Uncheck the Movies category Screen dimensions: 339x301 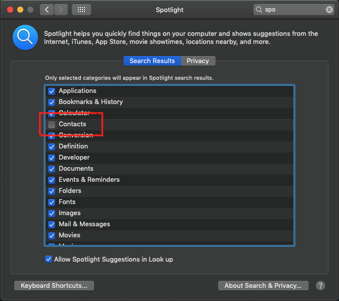click(52, 235)
